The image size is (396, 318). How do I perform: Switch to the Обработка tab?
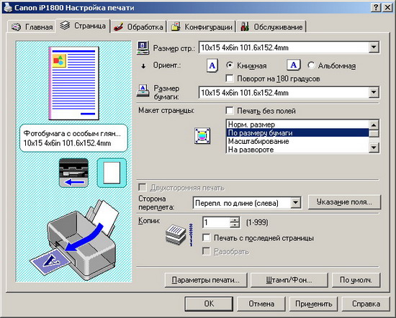click(x=138, y=27)
